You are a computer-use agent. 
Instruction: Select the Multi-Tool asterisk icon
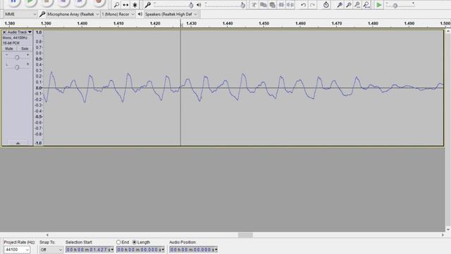tap(135, 5)
